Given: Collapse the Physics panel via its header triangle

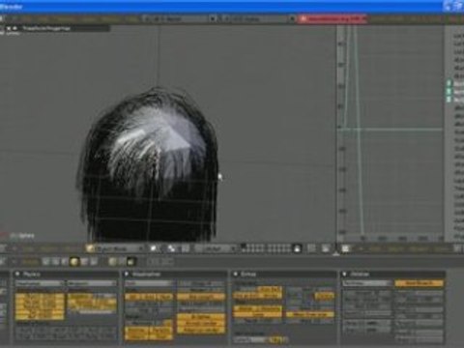Looking at the screenshot, I should point(17,275).
